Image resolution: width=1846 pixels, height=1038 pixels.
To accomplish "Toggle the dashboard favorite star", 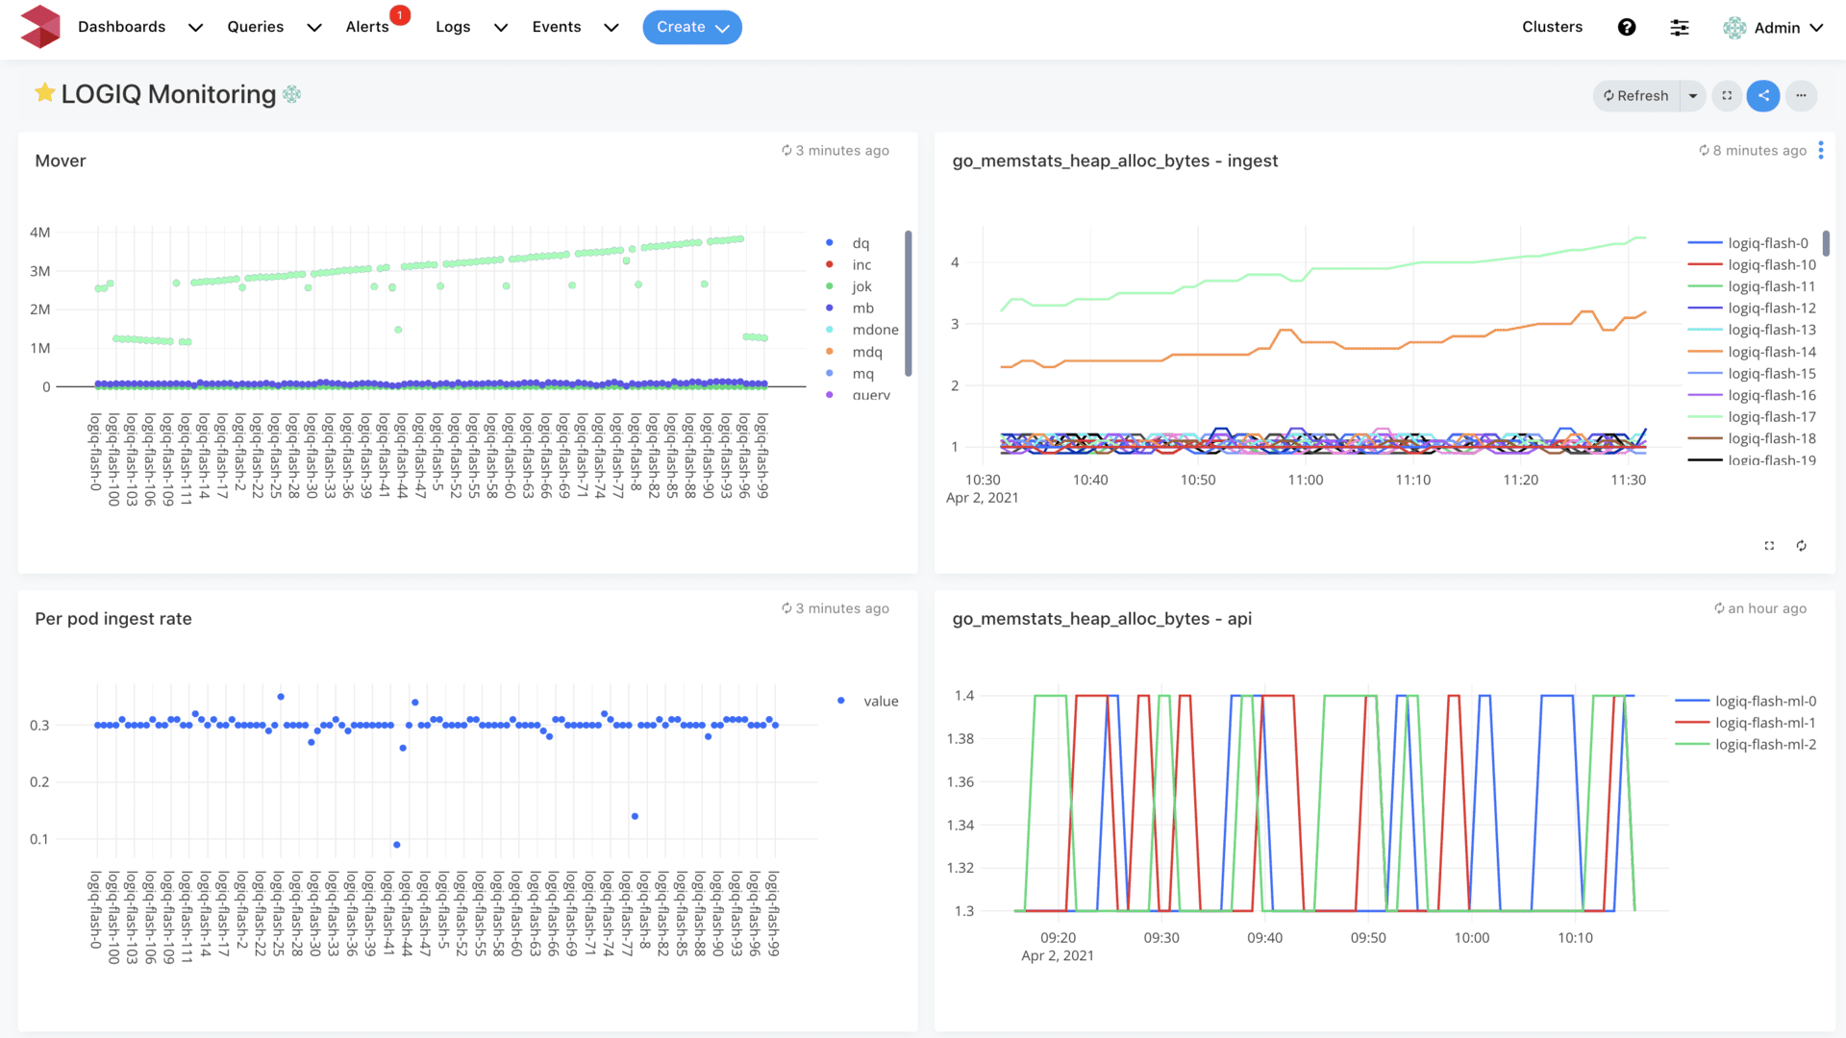I will click(44, 92).
